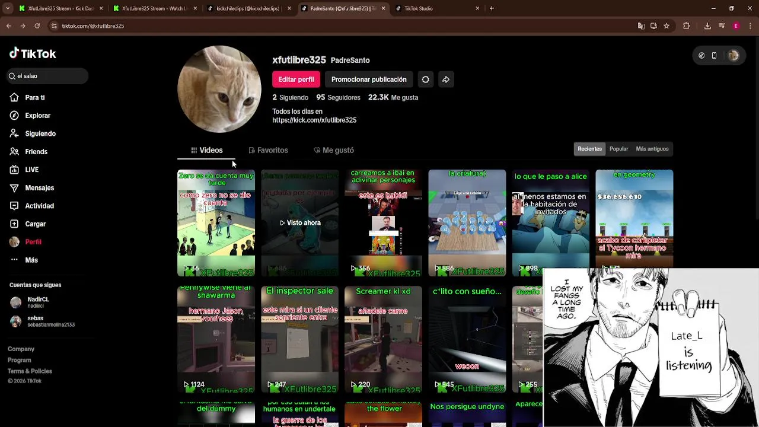Open the tab search dropdown
This screenshot has width=759, height=427.
tap(7, 8)
